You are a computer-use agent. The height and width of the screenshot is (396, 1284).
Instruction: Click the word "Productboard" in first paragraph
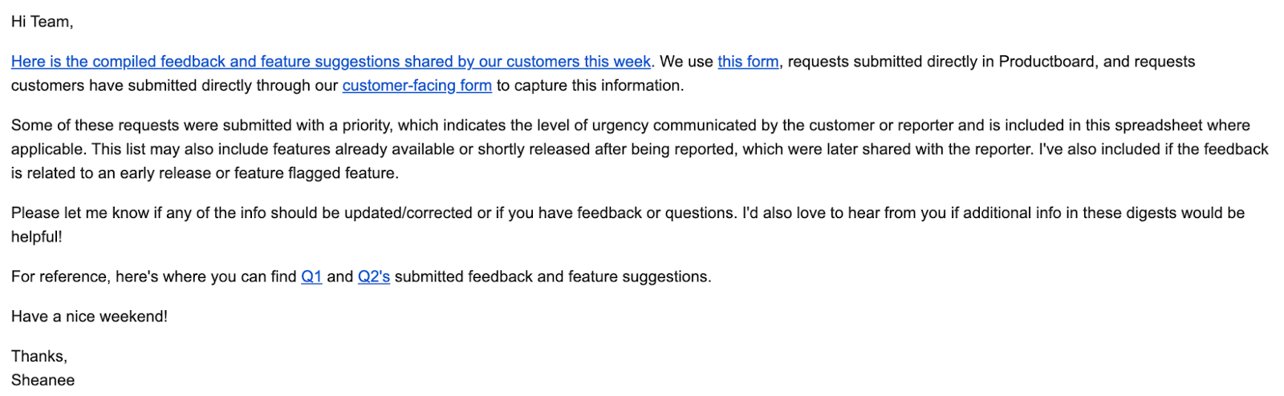[x=1046, y=62]
